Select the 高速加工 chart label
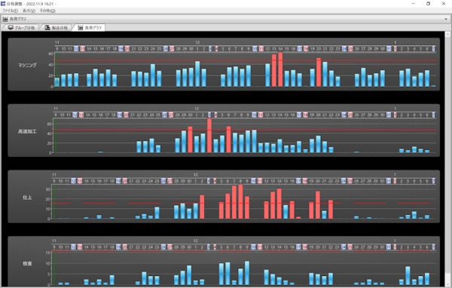452x288 pixels. coord(27,131)
